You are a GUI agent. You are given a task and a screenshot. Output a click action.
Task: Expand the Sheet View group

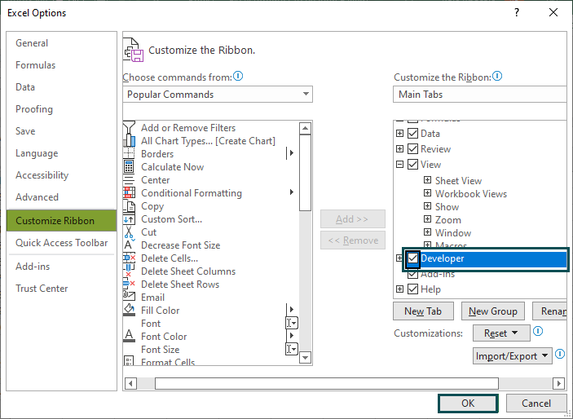pos(427,180)
